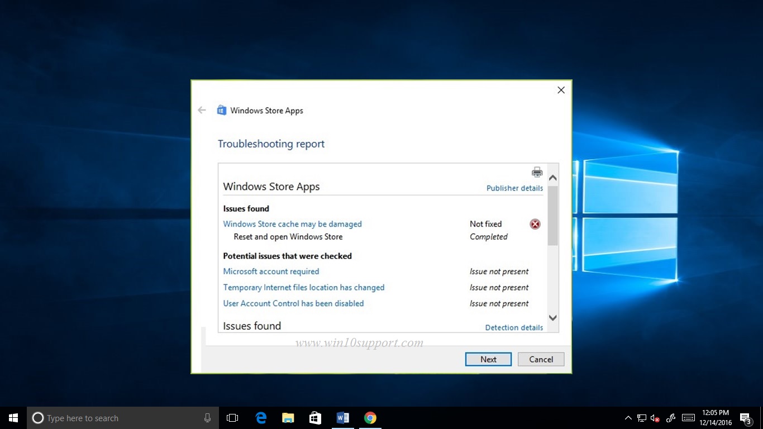Open the Detection details link
The width and height of the screenshot is (763, 429).
coord(514,328)
